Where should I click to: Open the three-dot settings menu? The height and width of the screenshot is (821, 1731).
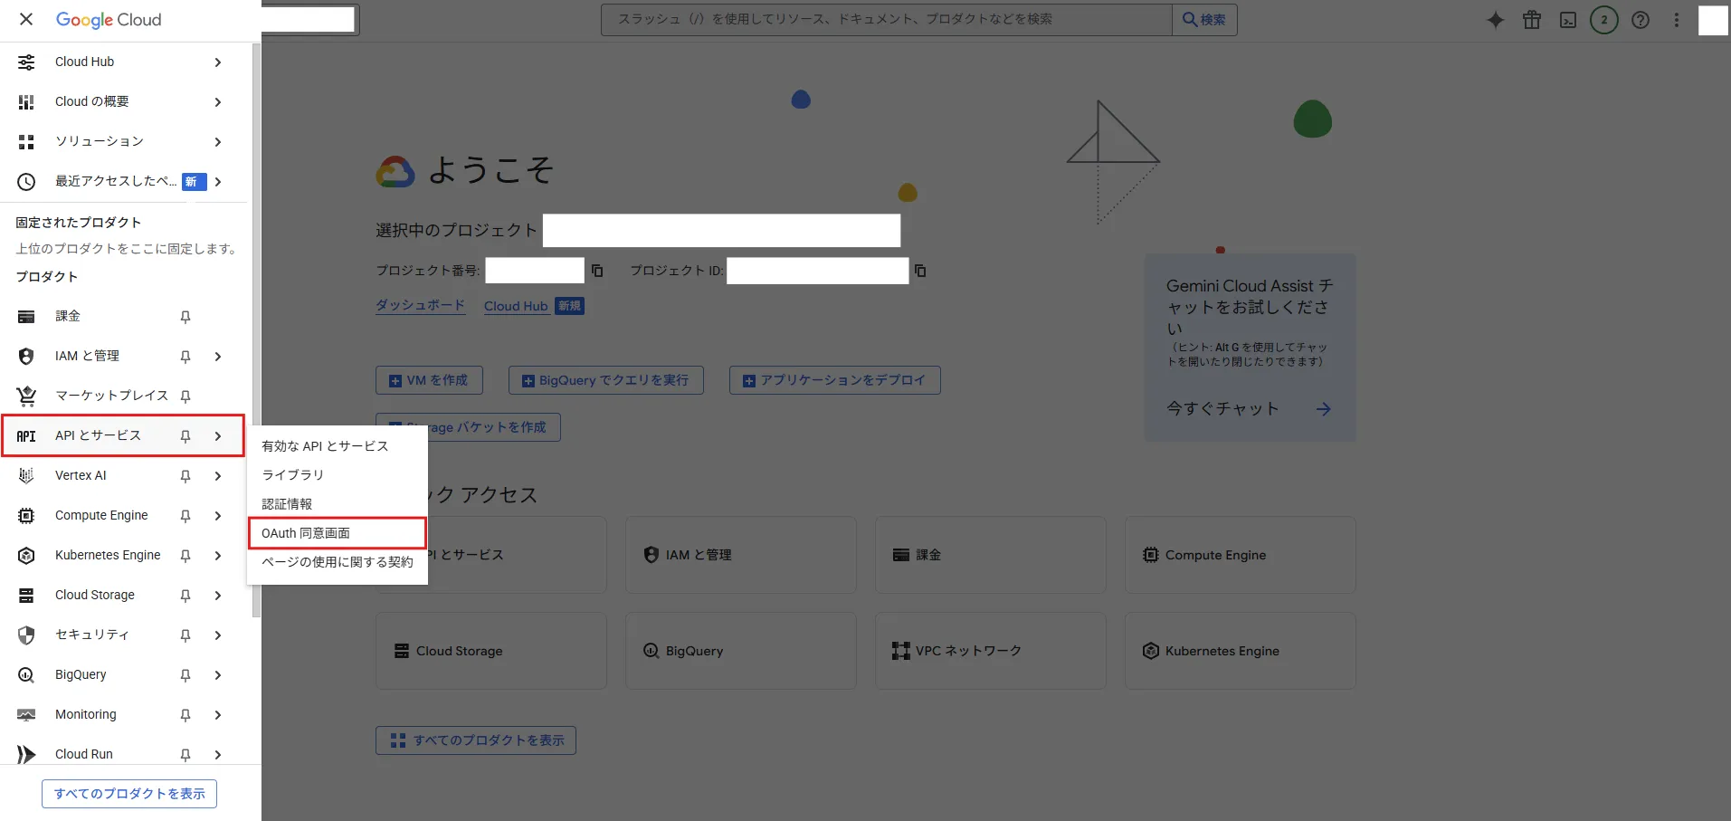(1677, 20)
